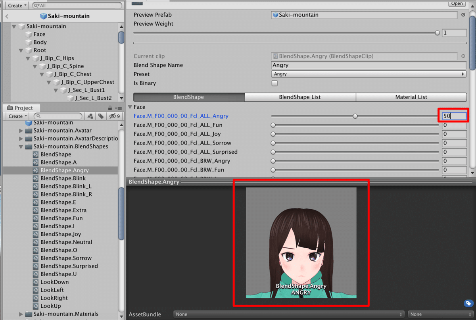
Task: Open the AssetBundle name dropdown
Action: pos(289,314)
